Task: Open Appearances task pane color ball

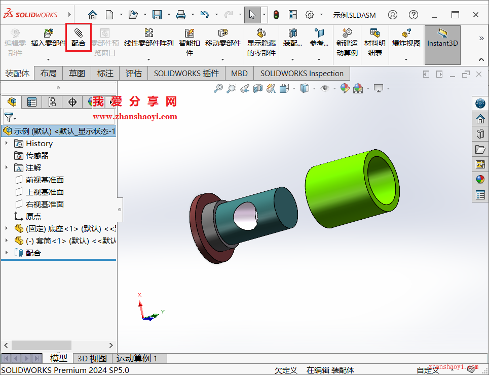Action: pyautogui.click(x=480, y=179)
